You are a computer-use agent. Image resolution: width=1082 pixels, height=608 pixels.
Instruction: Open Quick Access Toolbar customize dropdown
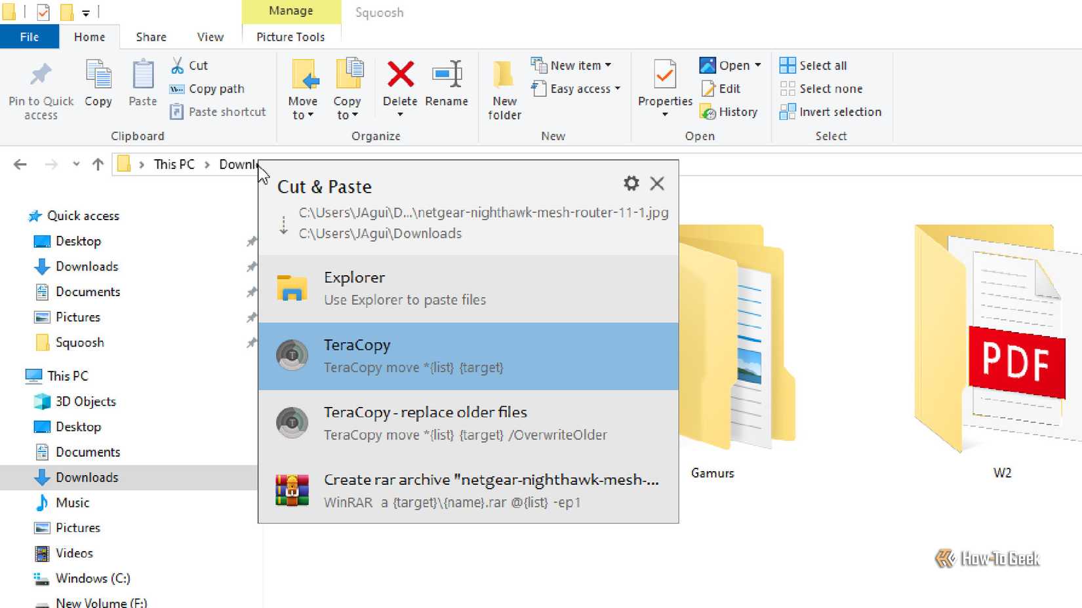coord(86,12)
